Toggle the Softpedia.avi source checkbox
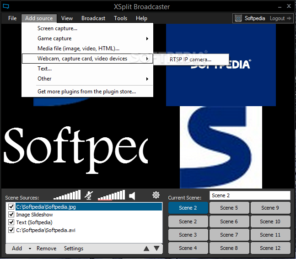Viewport: 296px width, 259px height. tap(11, 230)
